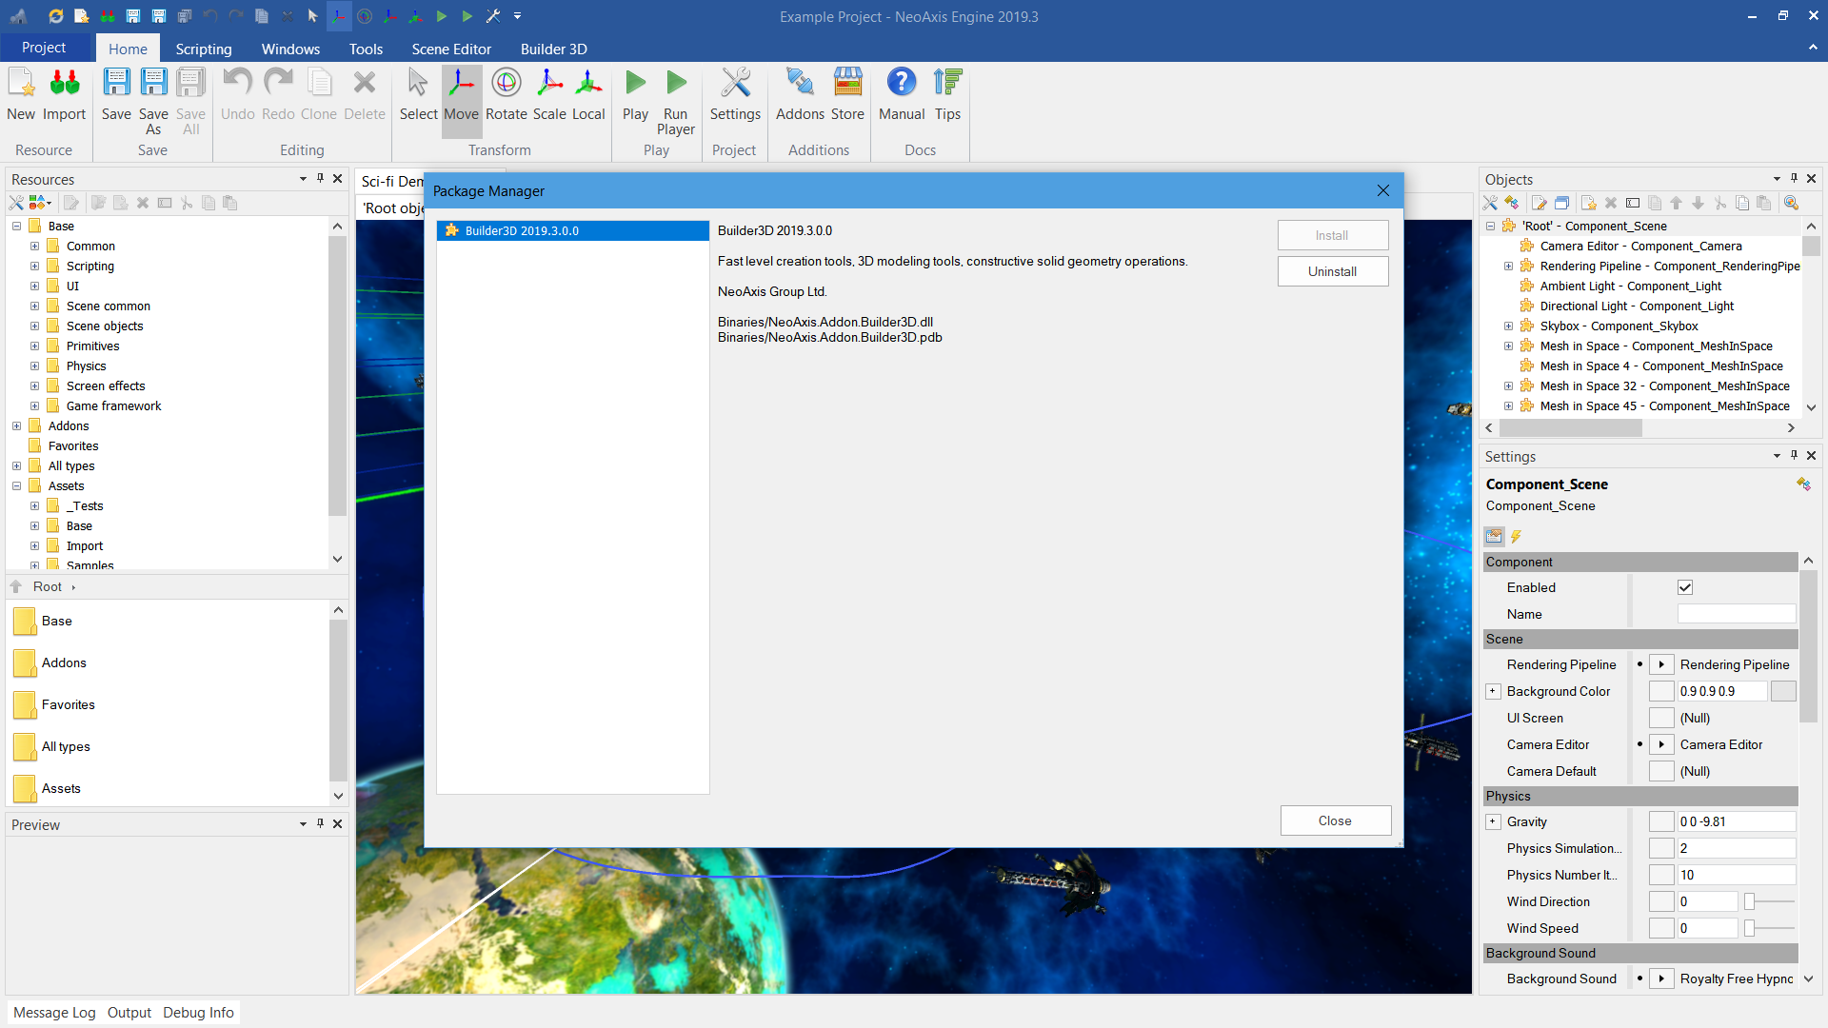Click the Wind Speed slider
This screenshot has width=1828, height=1028.
pyautogui.click(x=1770, y=928)
